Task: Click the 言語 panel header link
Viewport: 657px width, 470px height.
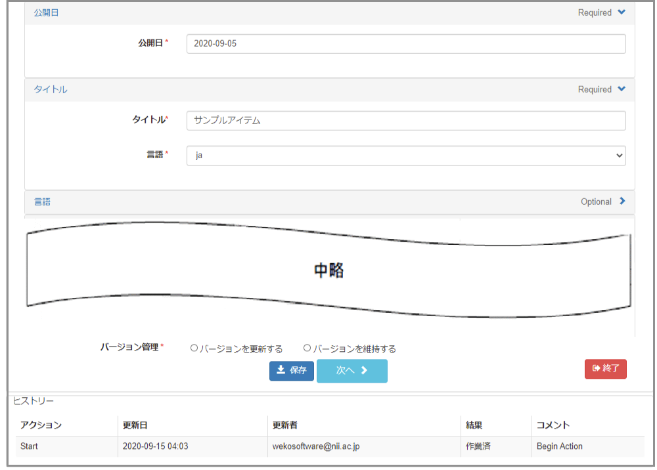Action: tap(42, 202)
